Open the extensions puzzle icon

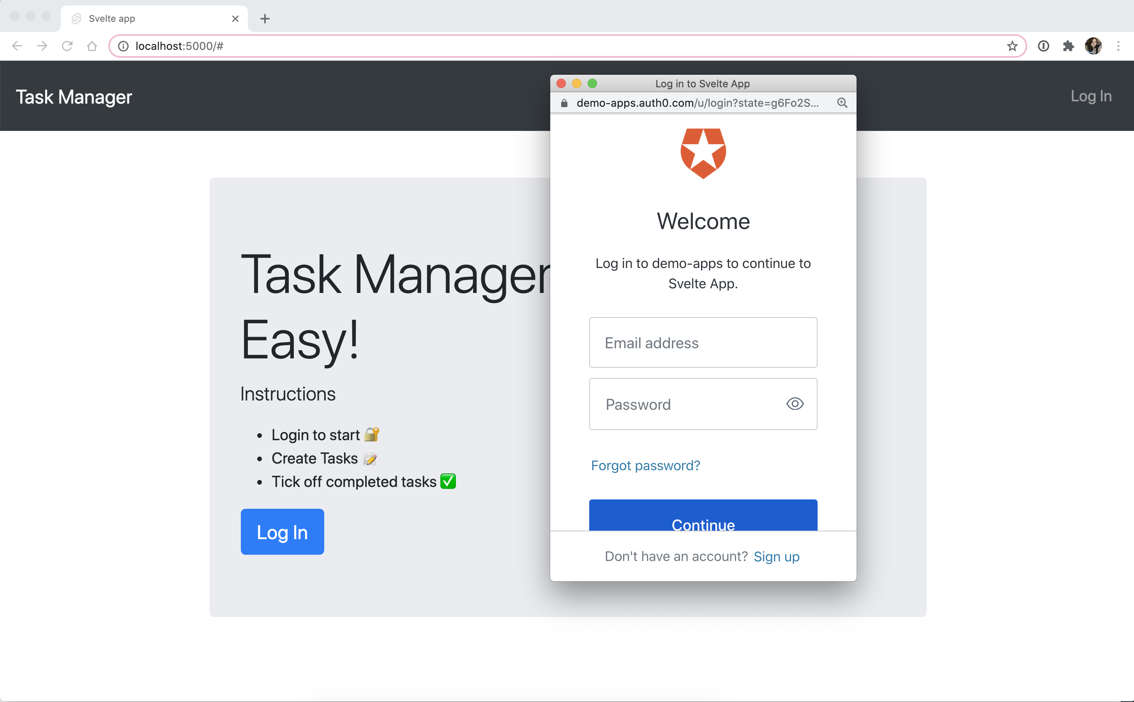(x=1068, y=46)
